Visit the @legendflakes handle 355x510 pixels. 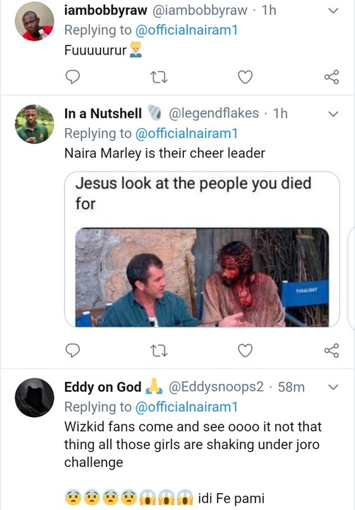point(214,113)
